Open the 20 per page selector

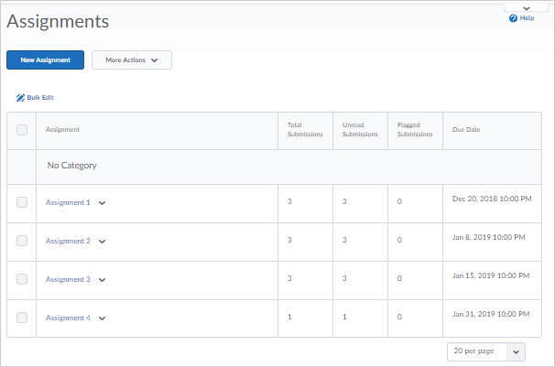[486, 351]
